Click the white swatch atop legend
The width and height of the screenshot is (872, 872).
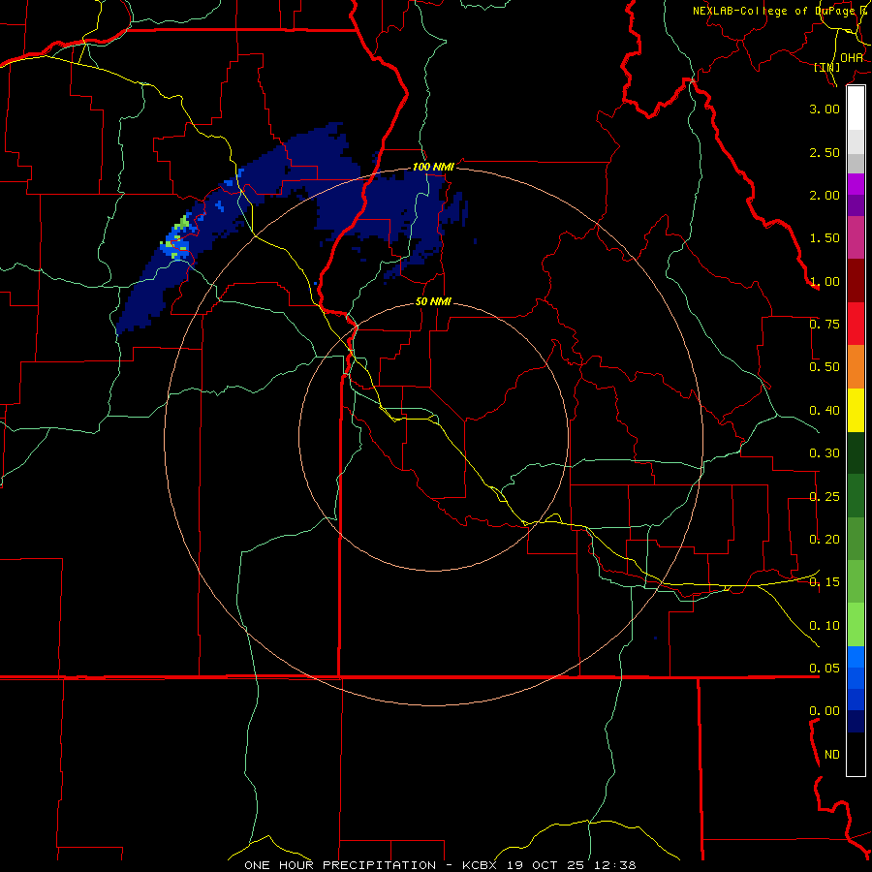856,109
